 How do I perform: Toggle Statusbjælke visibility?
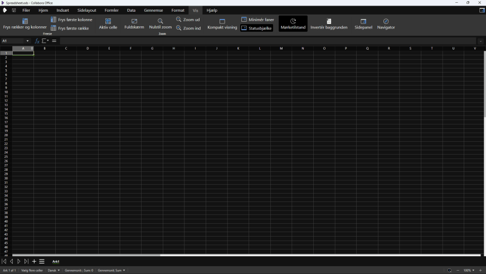click(x=256, y=28)
